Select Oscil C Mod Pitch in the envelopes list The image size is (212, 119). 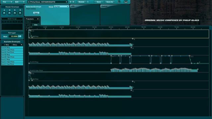12,64
